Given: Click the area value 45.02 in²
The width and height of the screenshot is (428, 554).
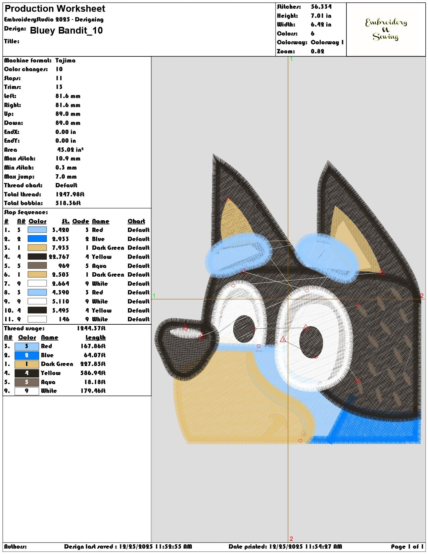Looking at the screenshot, I should click(x=70, y=150).
